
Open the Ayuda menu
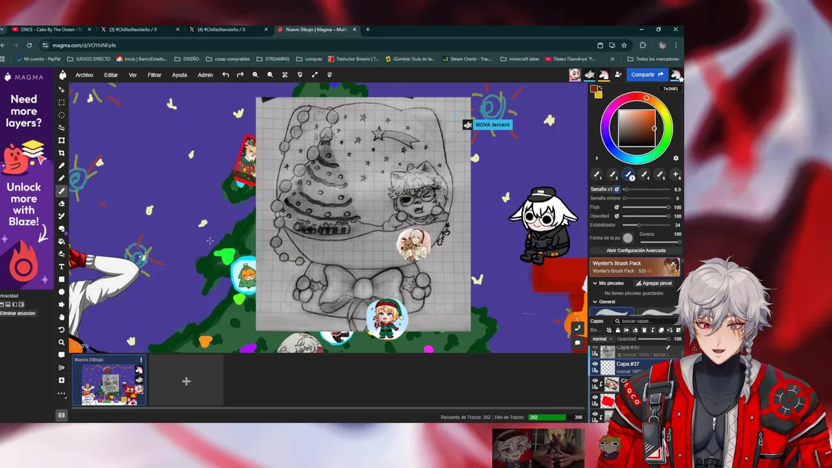(x=179, y=75)
